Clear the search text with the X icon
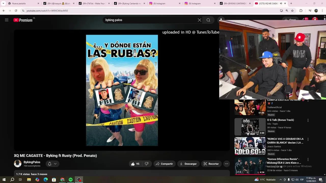326x183 pixels. tap(199, 20)
